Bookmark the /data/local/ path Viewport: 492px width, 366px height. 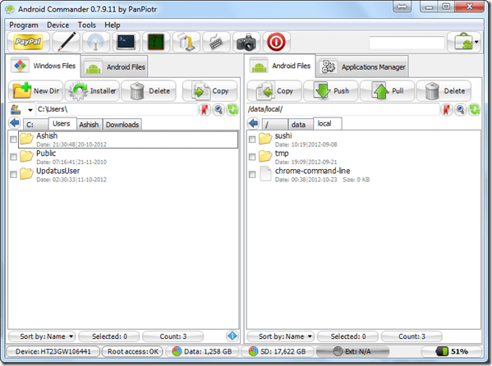pyautogui.click(x=447, y=109)
